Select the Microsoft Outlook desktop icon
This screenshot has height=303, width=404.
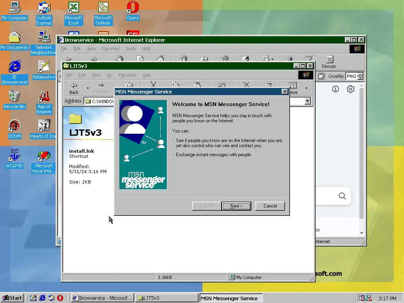(103, 13)
